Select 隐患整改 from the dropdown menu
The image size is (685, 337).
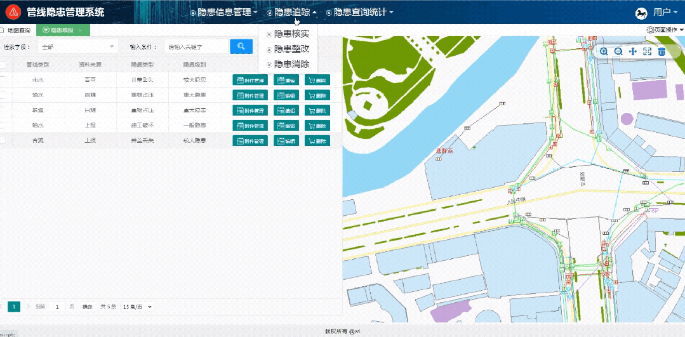[291, 49]
